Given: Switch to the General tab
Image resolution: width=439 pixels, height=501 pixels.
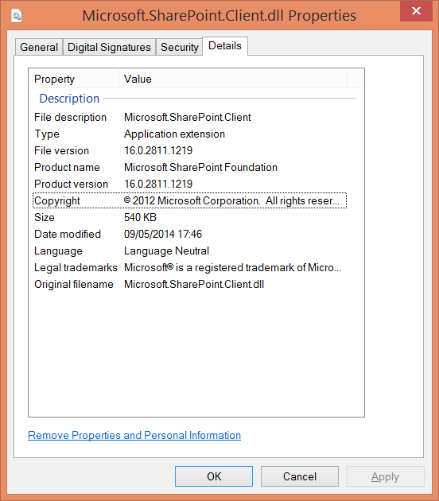Looking at the screenshot, I should coord(39,47).
